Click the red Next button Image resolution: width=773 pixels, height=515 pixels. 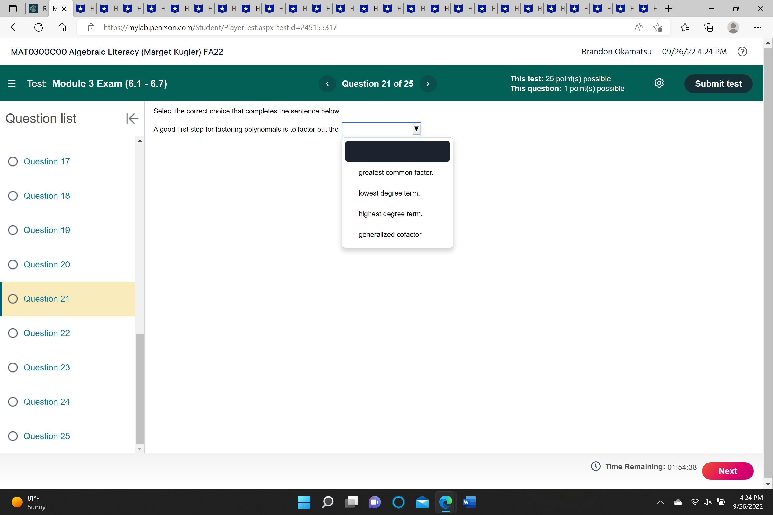coord(727,471)
